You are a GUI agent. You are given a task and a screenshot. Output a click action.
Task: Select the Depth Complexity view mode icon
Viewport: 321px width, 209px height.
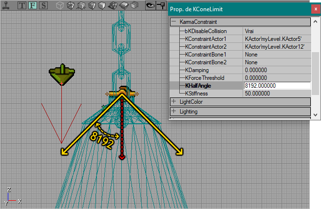[x=134, y=5]
